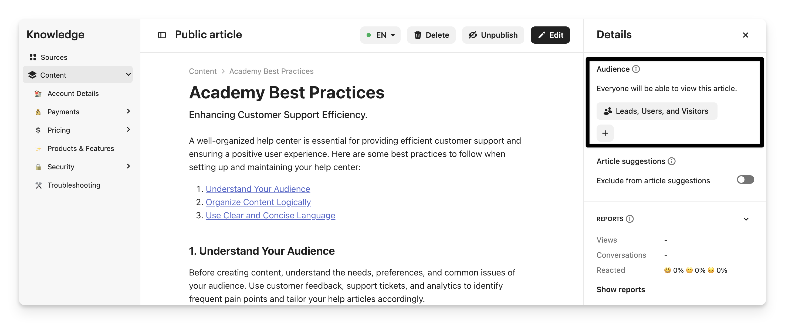Open Account Details in sidebar
The image size is (785, 324).
73,93
